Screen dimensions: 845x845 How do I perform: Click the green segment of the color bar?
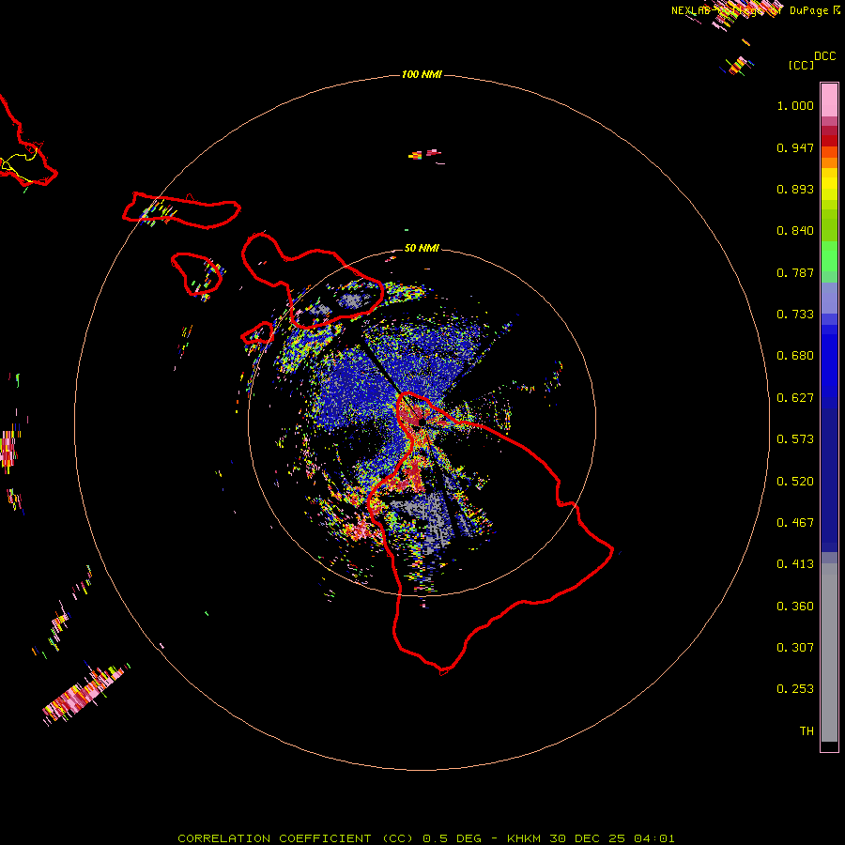pos(829,256)
